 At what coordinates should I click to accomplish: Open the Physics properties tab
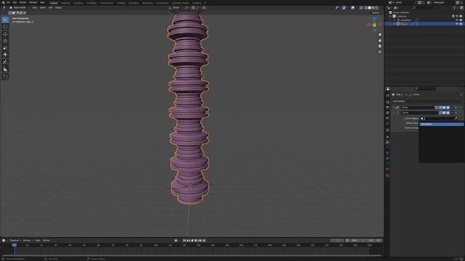(387, 153)
